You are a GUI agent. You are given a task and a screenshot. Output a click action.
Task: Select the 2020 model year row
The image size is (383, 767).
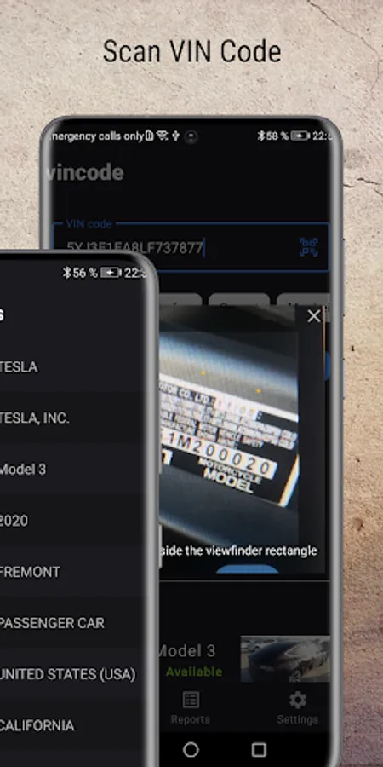72,521
